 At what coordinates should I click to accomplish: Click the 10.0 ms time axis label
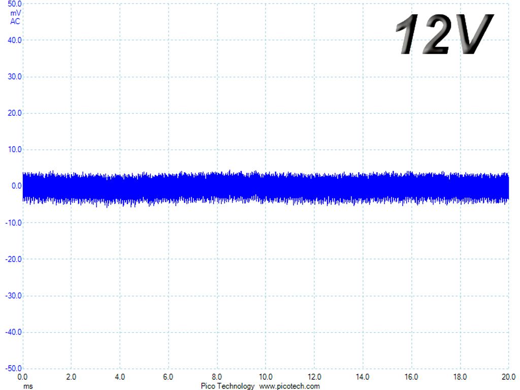click(266, 377)
